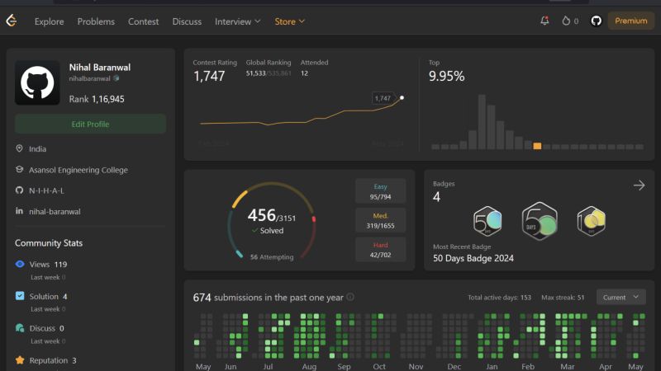Click the LinkedIn icon beside nihal-baranwal
This screenshot has width=661, height=371.
pyautogui.click(x=19, y=211)
